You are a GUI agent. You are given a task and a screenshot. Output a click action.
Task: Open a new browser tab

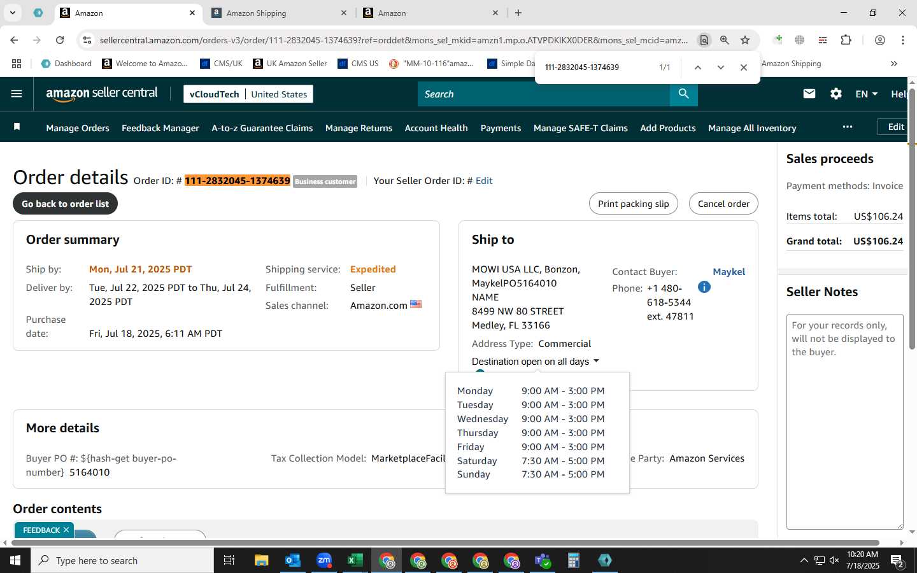518,13
